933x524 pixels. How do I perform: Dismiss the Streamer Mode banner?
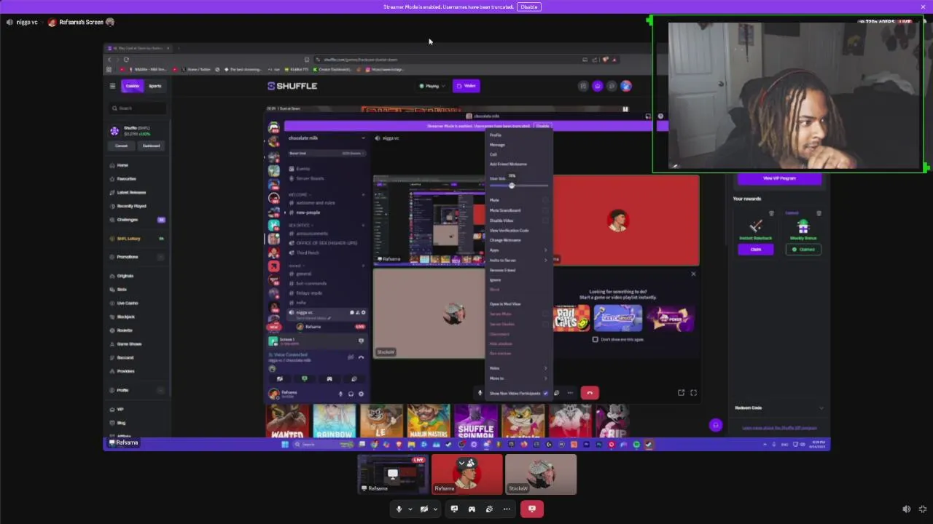[x=923, y=7]
